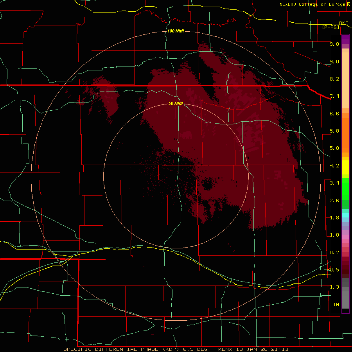Pick the cyan segment of the color scale
352x352 pixels.
coord(345,215)
